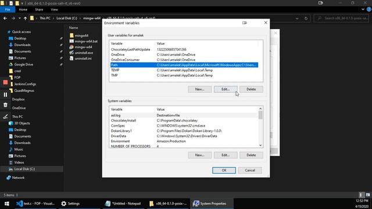
Task: Expand the ribbon chevron
Action: pos(363,9)
